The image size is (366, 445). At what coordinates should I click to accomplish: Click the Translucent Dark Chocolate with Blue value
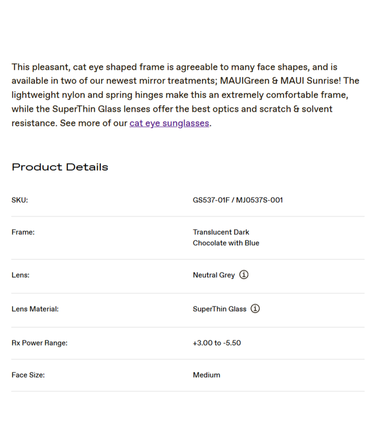click(x=226, y=238)
